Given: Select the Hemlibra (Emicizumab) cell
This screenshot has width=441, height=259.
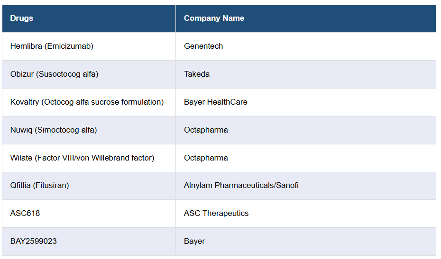Looking at the screenshot, I should (x=52, y=46).
